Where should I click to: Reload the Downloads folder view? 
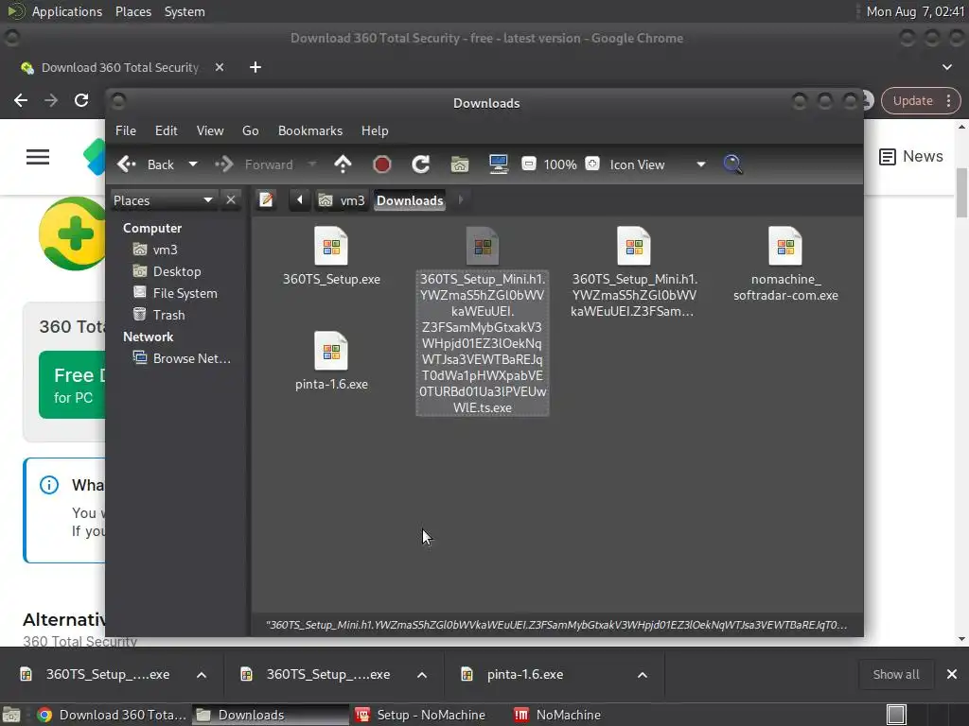click(x=421, y=164)
